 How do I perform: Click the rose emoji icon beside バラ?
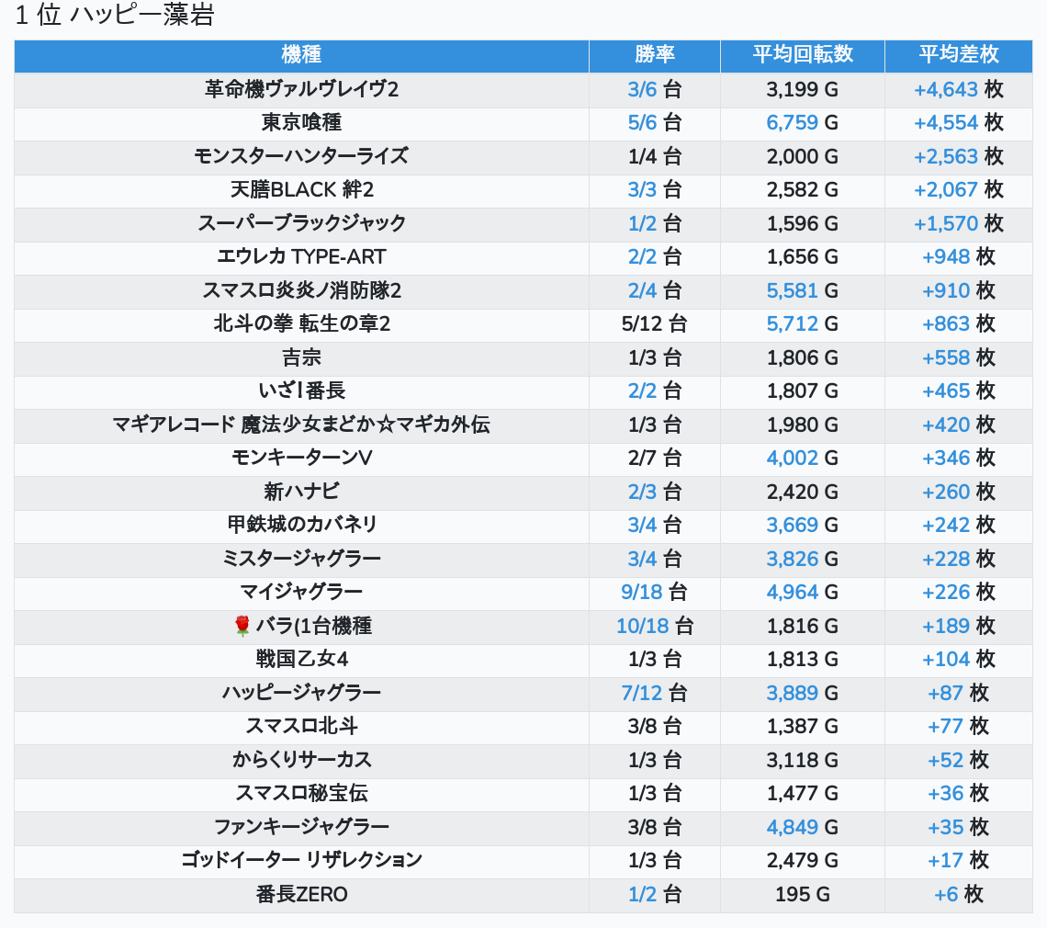(x=242, y=627)
